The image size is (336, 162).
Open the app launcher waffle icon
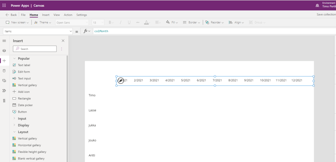4,6
